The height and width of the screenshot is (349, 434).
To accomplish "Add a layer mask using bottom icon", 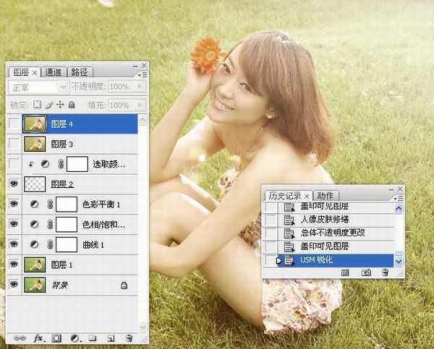I will pyautogui.click(x=56, y=338).
